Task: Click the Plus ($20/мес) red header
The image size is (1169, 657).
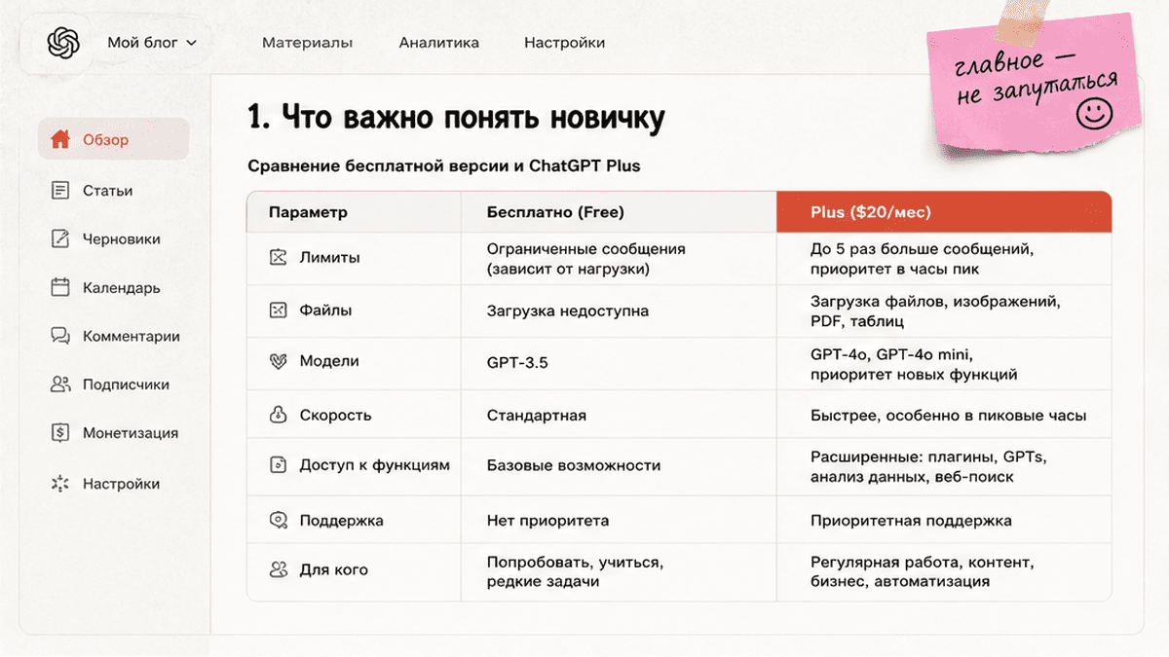Action: tap(944, 212)
